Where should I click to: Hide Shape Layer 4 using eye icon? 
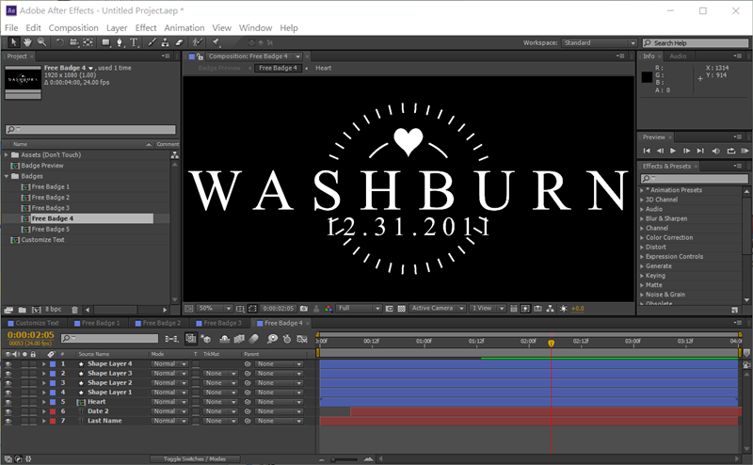[x=8, y=363]
